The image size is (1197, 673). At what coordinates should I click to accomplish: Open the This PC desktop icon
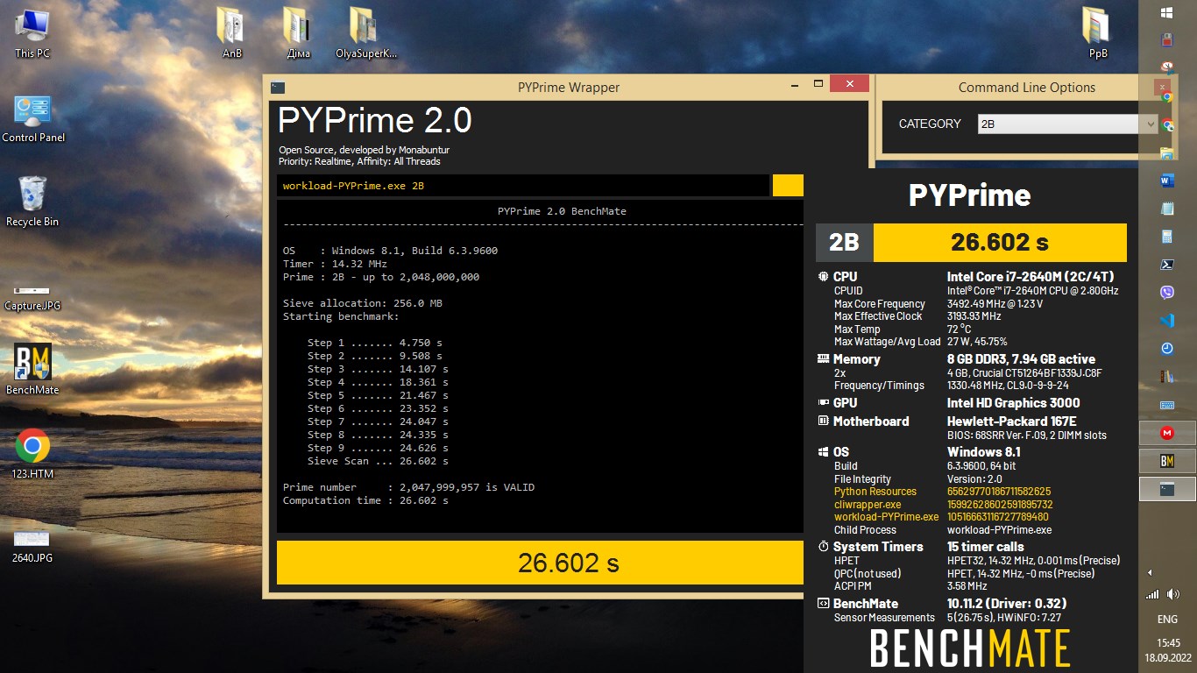pos(32,32)
